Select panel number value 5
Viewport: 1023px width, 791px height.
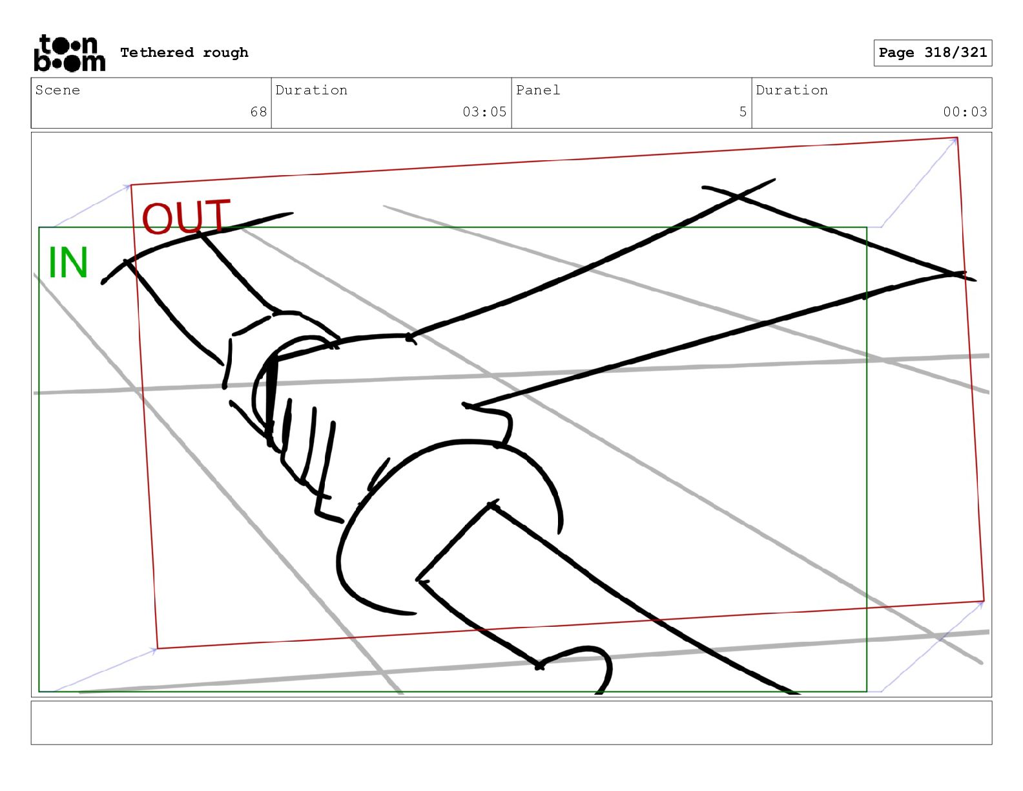coord(743,112)
